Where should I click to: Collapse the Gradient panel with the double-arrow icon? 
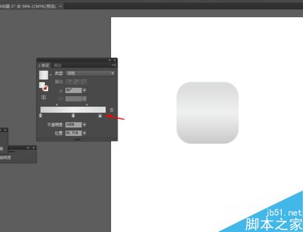(110, 60)
